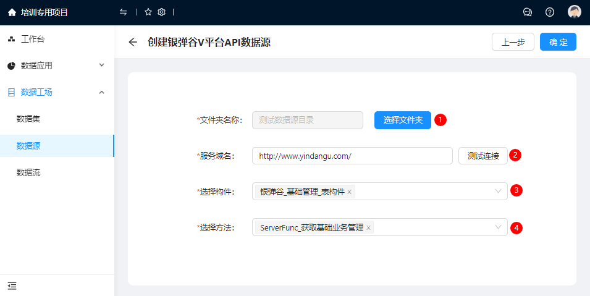Viewport: 590px width, 296px height.
Task: Click into the 服务域名 URL field
Action: pyautogui.click(x=352, y=156)
